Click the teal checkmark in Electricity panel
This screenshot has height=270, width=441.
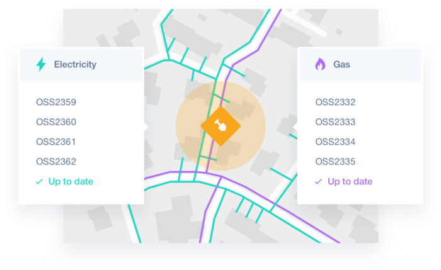39,182
